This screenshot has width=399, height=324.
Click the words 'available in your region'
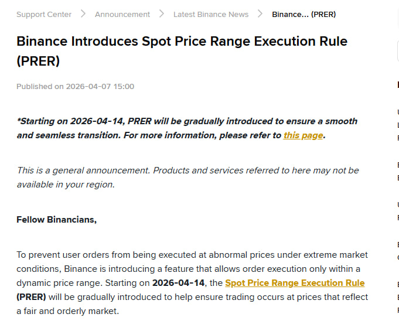64,185
